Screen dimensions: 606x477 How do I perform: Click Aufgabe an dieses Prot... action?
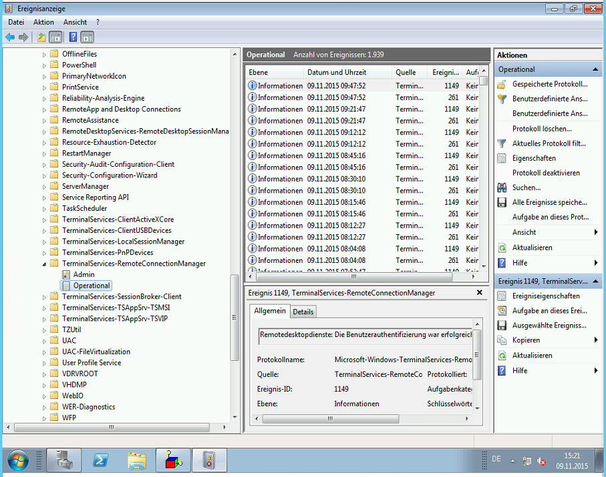[x=551, y=217]
